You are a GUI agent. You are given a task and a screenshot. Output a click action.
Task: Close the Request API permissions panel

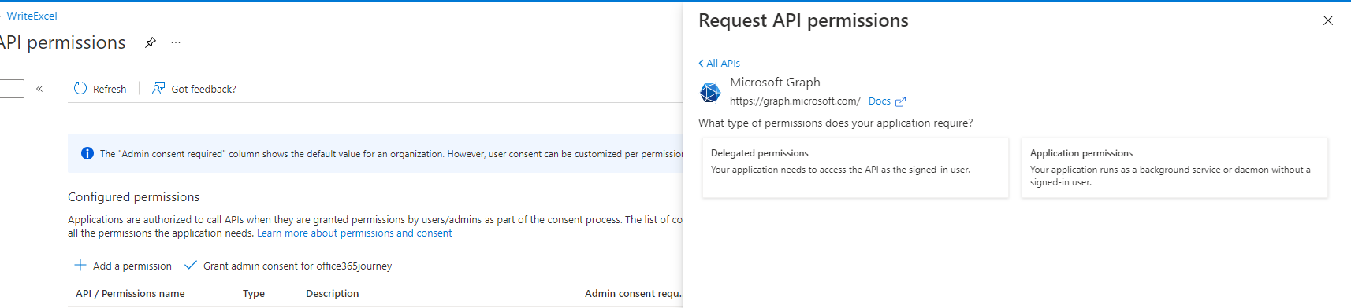(1328, 20)
